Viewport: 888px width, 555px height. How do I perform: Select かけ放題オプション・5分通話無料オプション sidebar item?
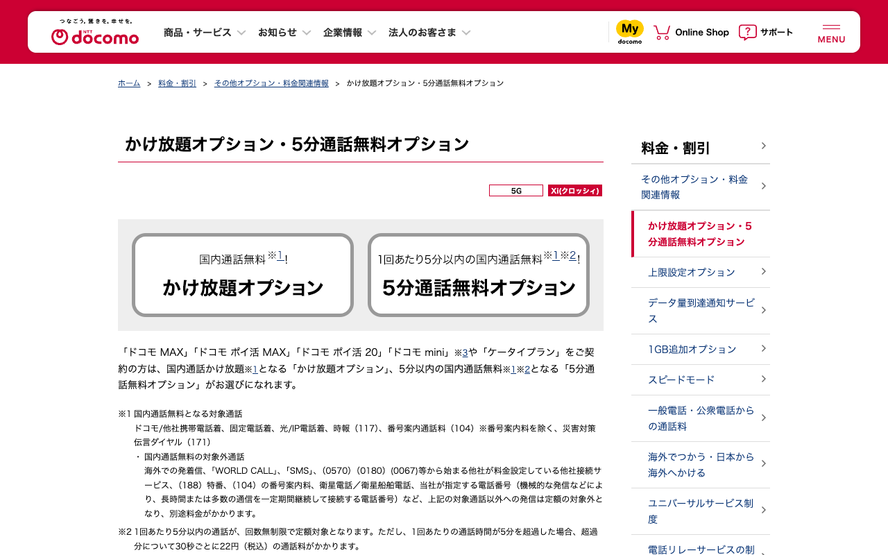tap(701, 234)
